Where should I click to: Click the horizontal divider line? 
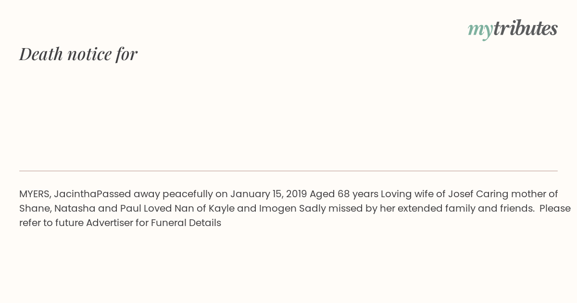[288, 171]
